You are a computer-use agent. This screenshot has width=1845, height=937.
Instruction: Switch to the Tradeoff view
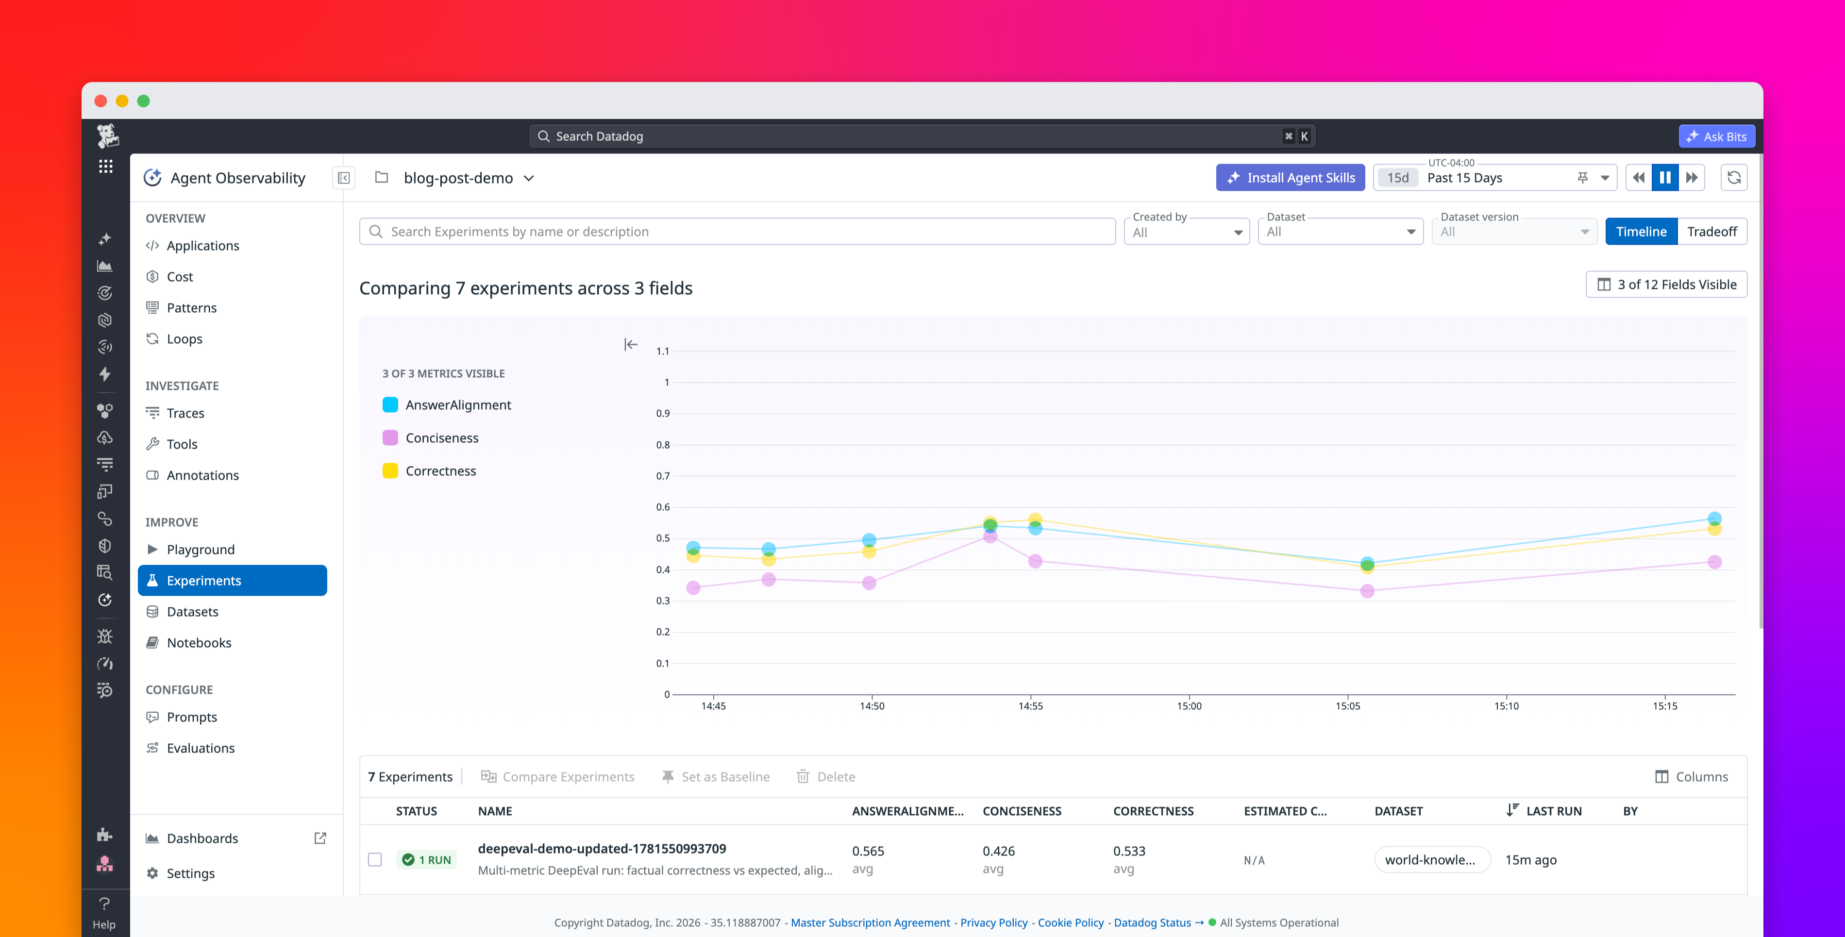[1712, 232]
